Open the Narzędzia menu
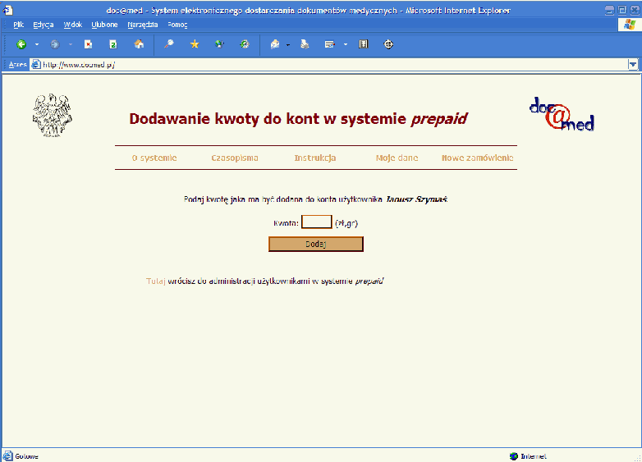 click(x=142, y=25)
